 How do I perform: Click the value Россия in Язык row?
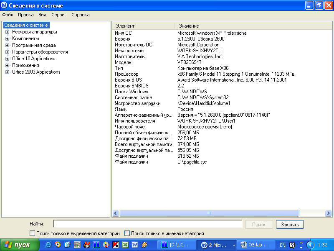point(185,109)
